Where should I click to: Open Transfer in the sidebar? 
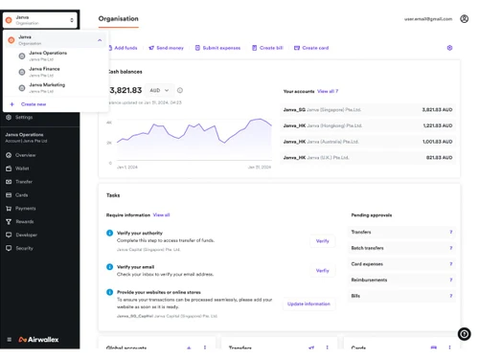point(24,182)
